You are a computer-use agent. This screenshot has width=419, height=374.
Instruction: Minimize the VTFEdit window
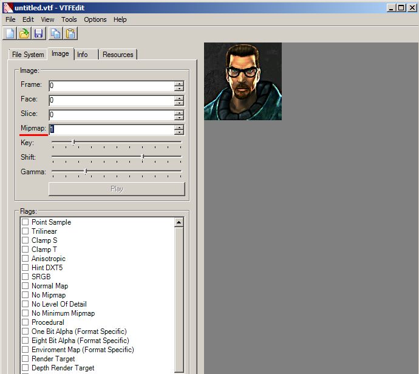tap(391, 8)
